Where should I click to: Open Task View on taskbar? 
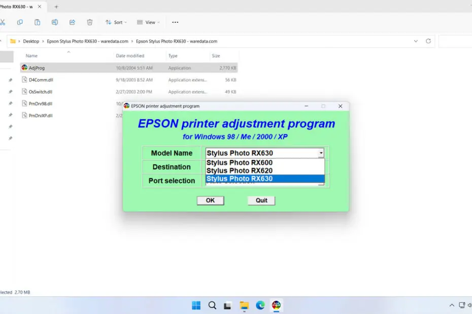[x=228, y=305]
